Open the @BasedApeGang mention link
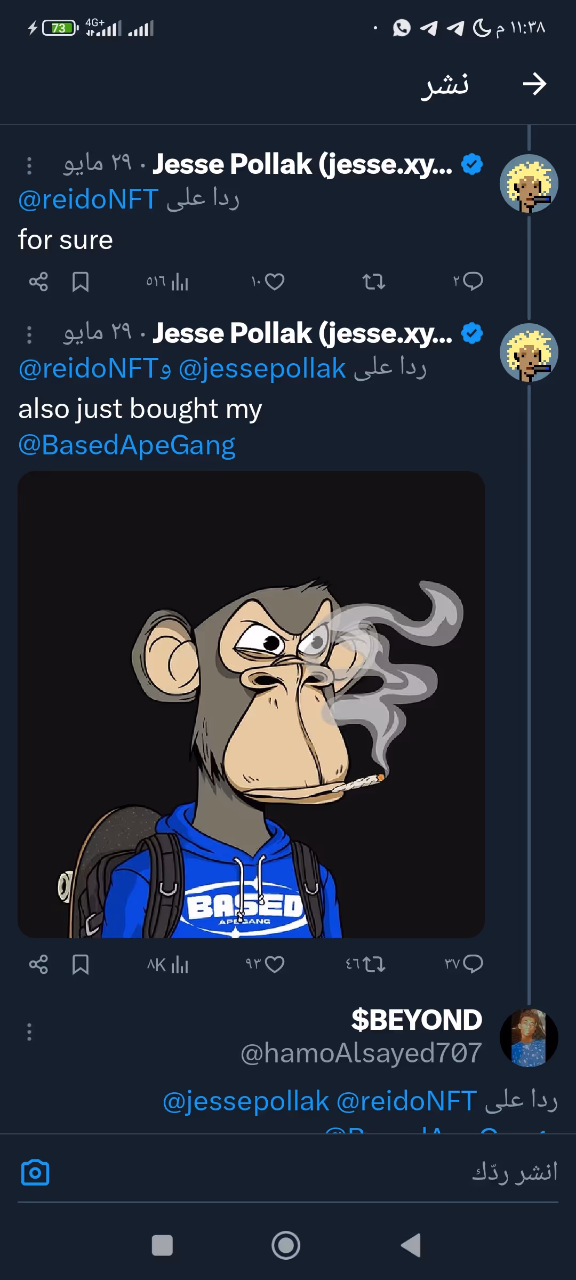 pyautogui.click(x=127, y=445)
